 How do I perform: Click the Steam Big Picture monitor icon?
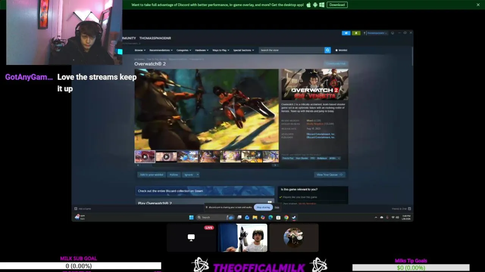tap(393, 33)
